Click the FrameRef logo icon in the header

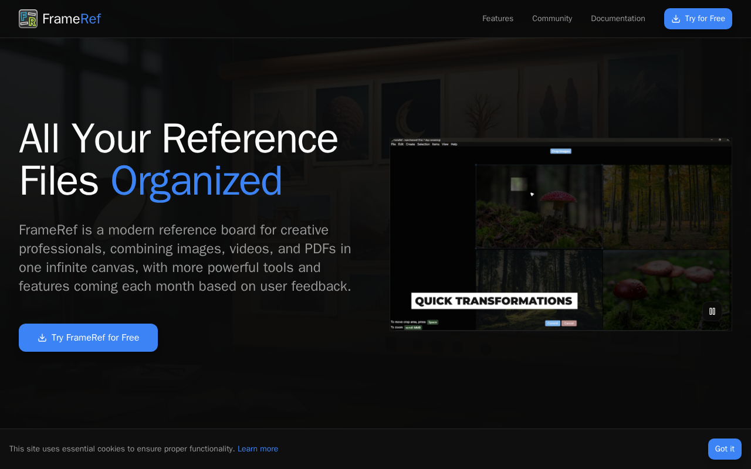28,19
